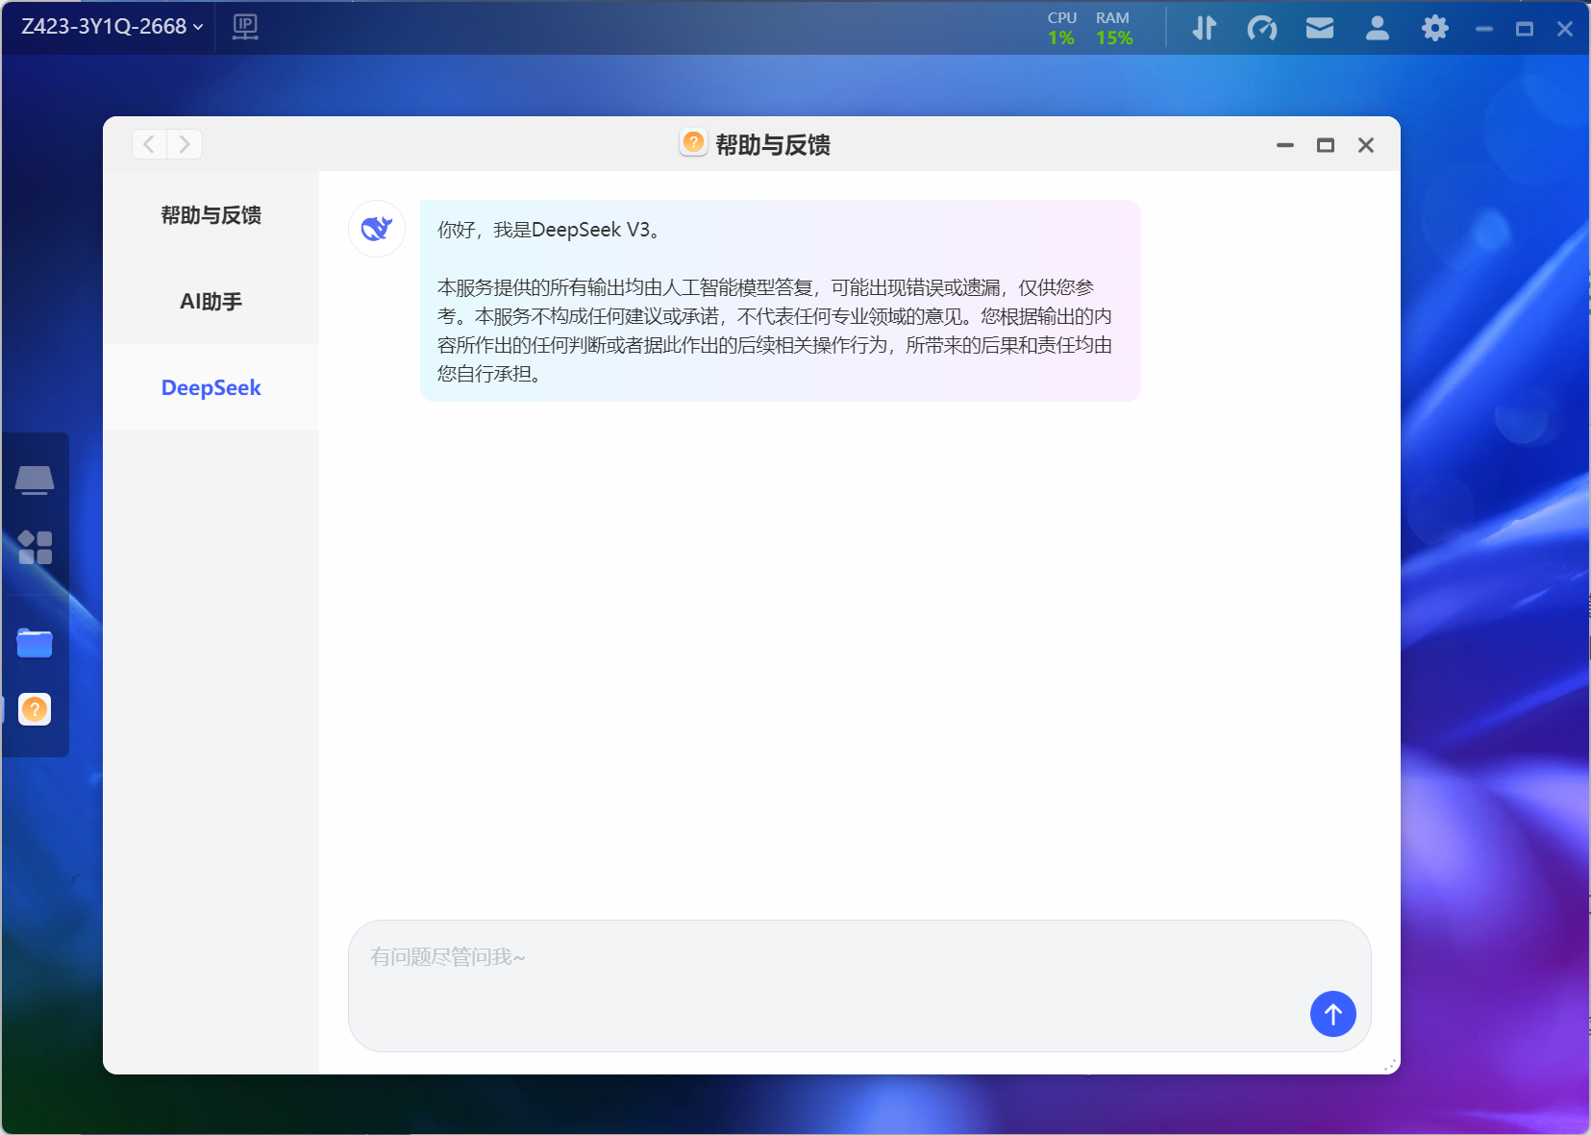This screenshot has width=1591, height=1135.
Task: Click the 你好，我是DeepSeek V3 greeting text
Action: point(548,230)
